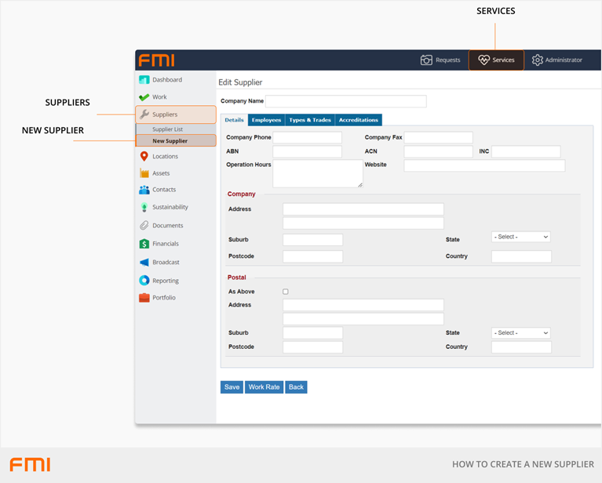602x483 pixels.
Task: Click the Broadcast megaphone icon
Action: 144,263
